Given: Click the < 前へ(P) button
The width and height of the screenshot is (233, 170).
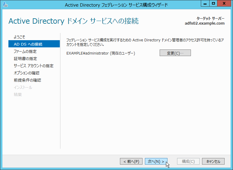Looking at the screenshot, I should point(131,161).
